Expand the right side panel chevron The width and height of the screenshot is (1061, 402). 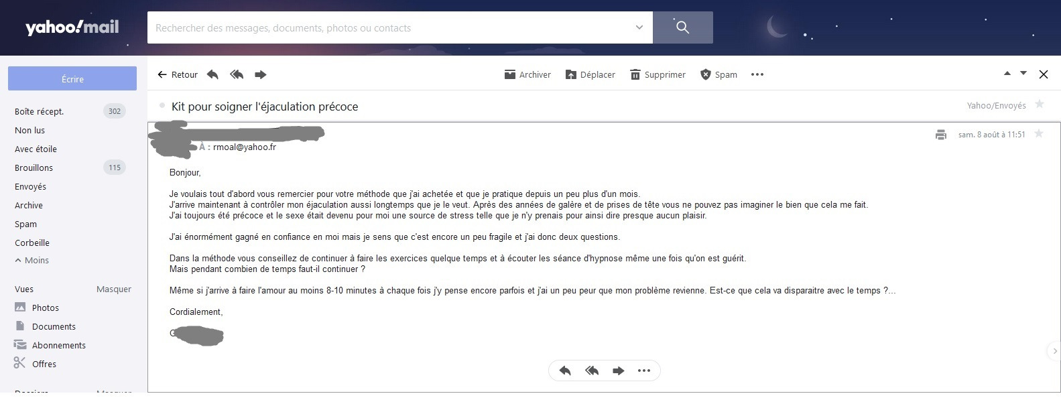tap(1054, 350)
